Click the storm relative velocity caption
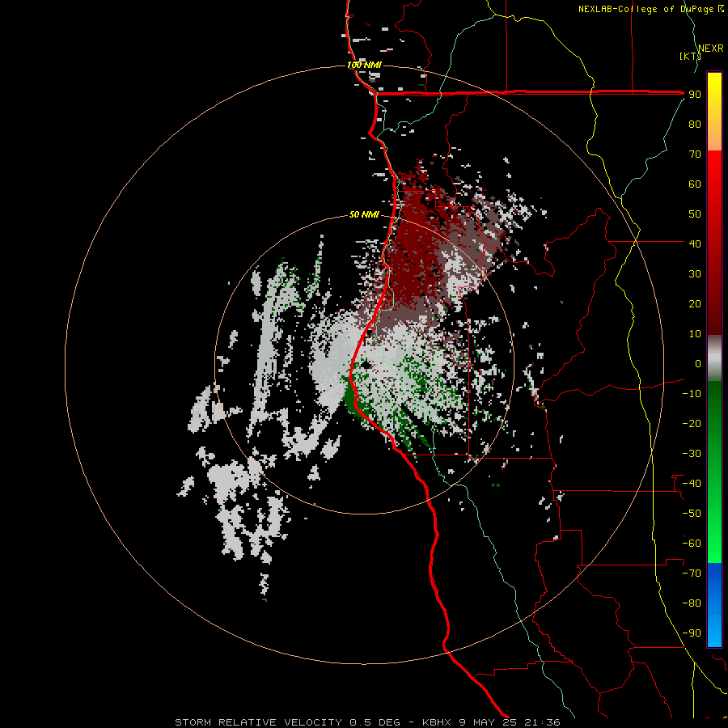The image size is (728, 728). pyautogui.click(x=367, y=722)
